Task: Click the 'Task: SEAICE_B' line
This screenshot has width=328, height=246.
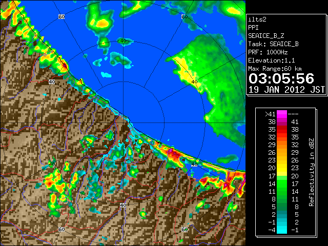Action: coord(273,44)
